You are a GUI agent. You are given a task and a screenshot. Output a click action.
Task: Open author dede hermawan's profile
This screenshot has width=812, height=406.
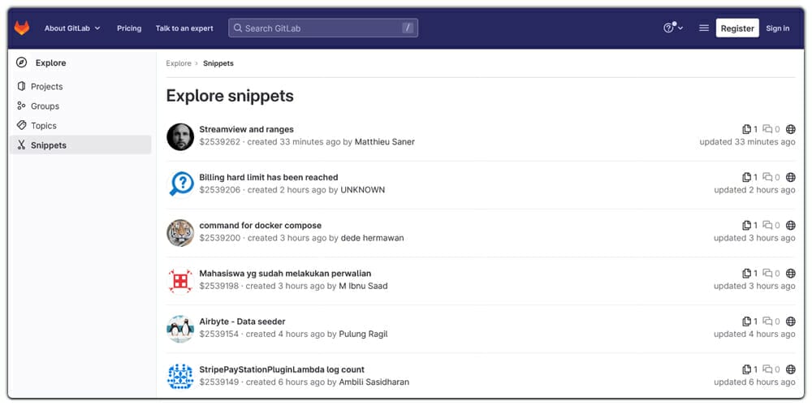tap(373, 238)
